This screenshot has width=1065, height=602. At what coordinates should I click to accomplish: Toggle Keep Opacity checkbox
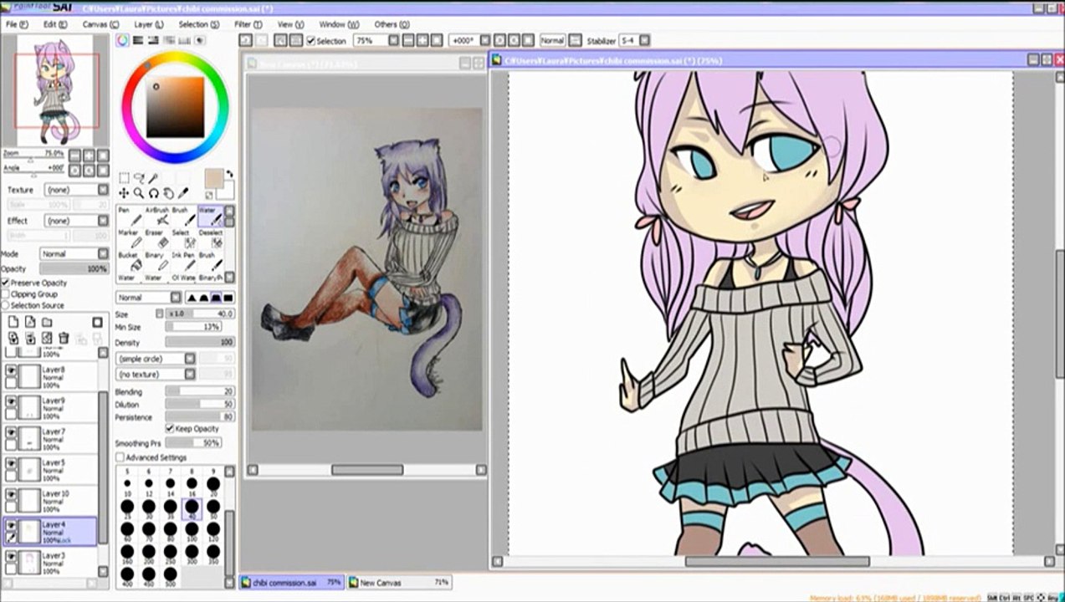tap(170, 429)
